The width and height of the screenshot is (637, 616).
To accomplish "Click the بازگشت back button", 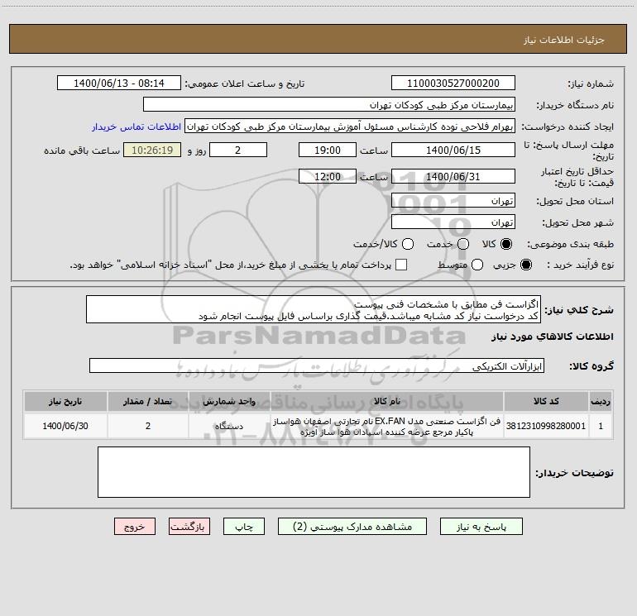I will (190, 527).
